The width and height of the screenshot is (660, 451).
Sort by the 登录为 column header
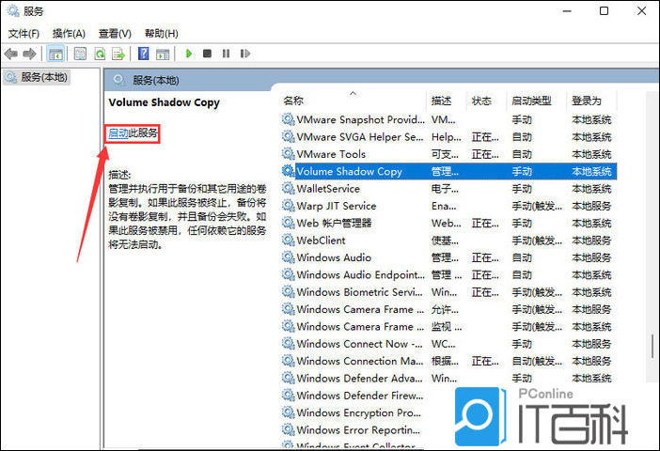(587, 101)
